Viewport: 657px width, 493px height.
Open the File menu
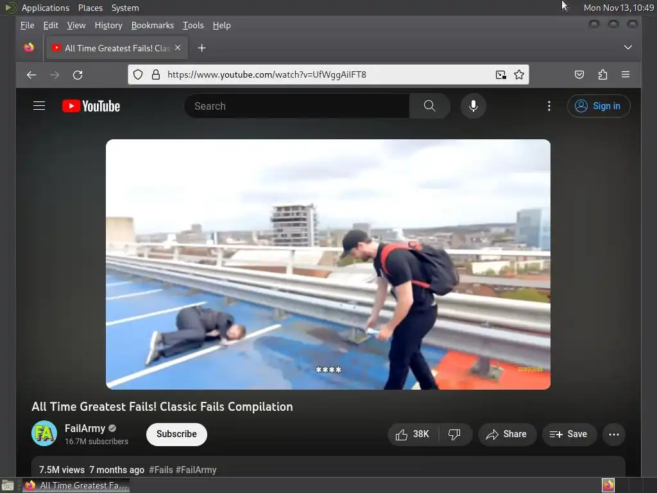click(27, 26)
